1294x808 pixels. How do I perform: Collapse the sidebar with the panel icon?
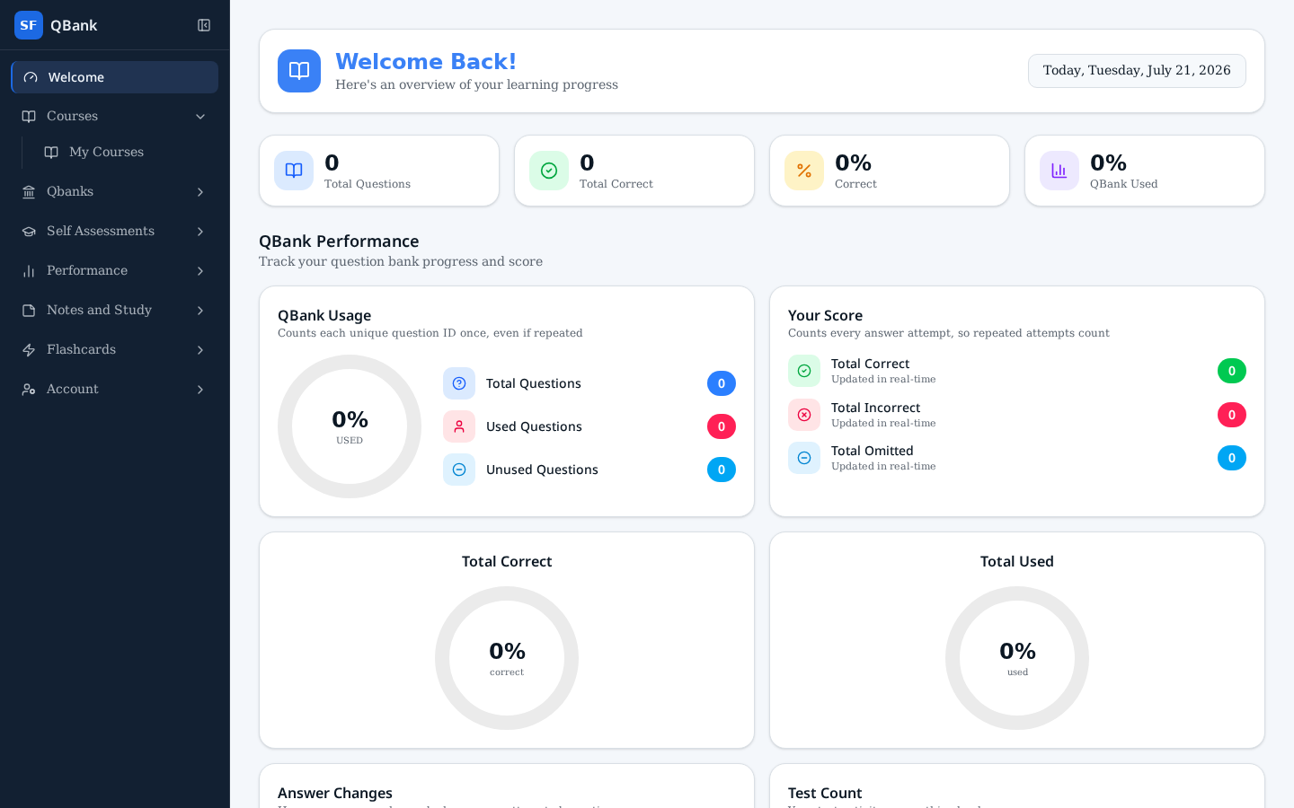pos(204,25)
